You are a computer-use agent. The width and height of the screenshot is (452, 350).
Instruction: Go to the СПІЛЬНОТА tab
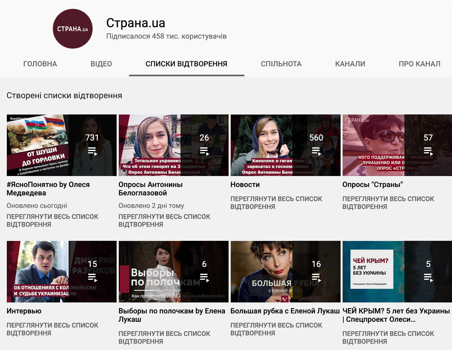(281, 64)
